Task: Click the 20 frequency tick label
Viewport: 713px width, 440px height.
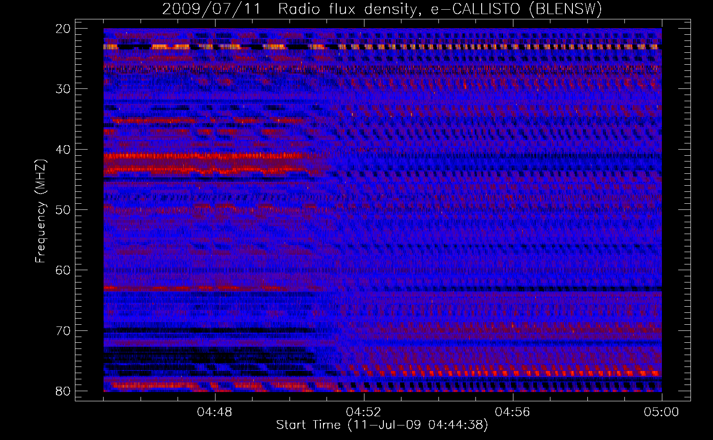Action: point(63,29)
